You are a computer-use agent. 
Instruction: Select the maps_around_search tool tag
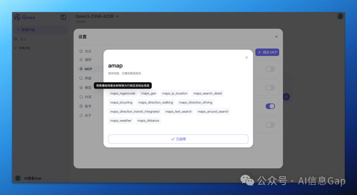[x=213, y=111]
